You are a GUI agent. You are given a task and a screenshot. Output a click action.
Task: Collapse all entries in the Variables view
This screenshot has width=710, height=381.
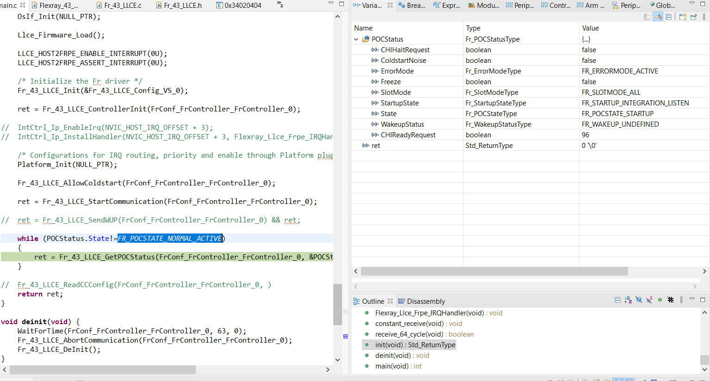click(x=669, y=16)
